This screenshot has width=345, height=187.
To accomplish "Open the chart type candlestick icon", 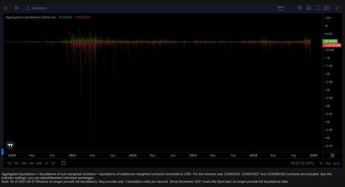I will (x=17, y=8).
